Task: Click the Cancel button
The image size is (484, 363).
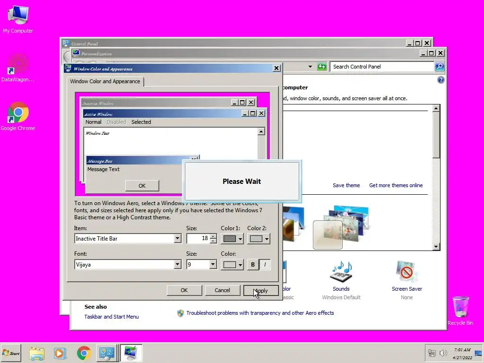Action: pos(222,290)
